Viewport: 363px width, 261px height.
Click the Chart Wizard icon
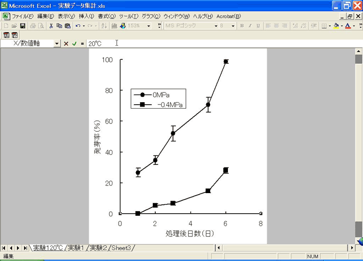tap(123, 26)
